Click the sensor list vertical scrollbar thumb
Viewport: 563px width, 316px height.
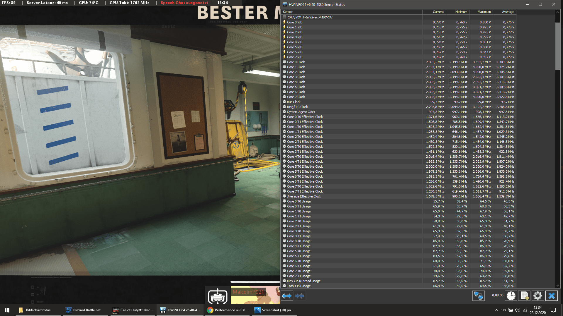pos(557,46)
